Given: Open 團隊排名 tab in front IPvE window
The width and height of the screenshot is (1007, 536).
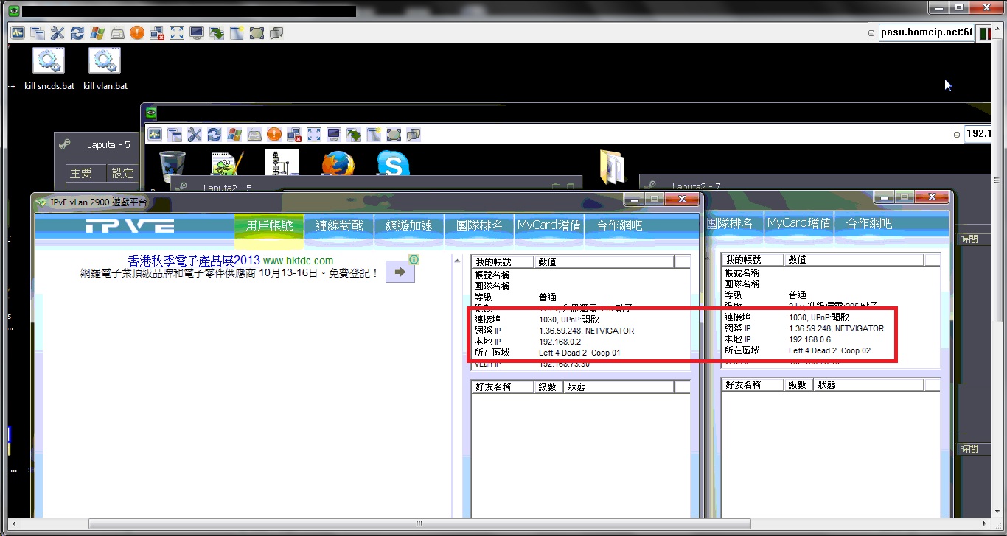Looking at the screenshot, I should point(479,226).
